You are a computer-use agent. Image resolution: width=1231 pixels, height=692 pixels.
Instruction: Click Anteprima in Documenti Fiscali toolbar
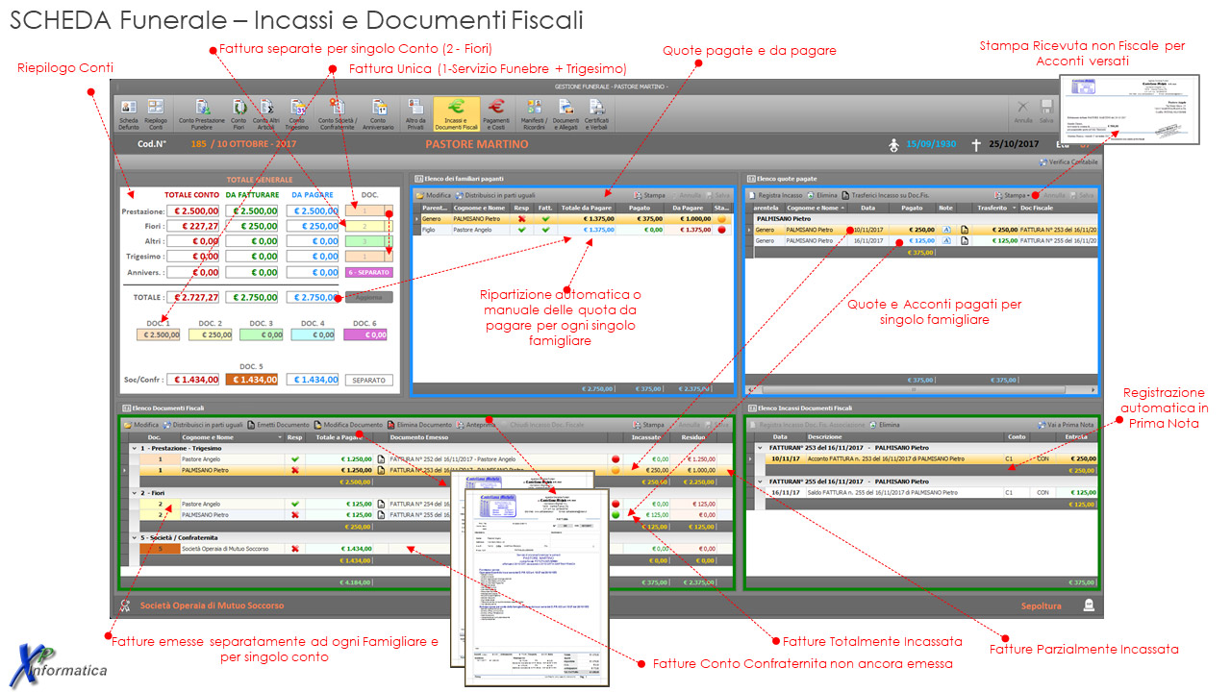tap(475, 425)
